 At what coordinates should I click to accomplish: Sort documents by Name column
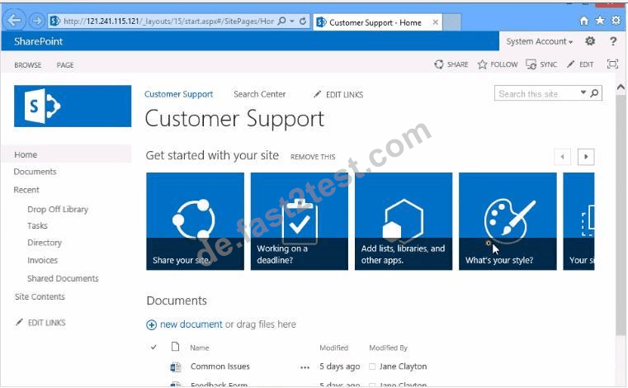click(x=200, y=348)
